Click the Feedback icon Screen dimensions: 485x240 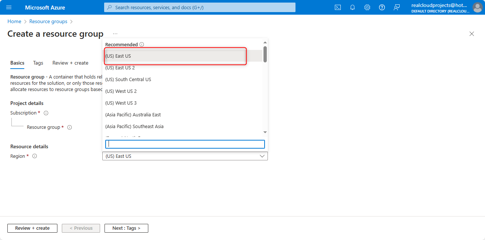397,7
